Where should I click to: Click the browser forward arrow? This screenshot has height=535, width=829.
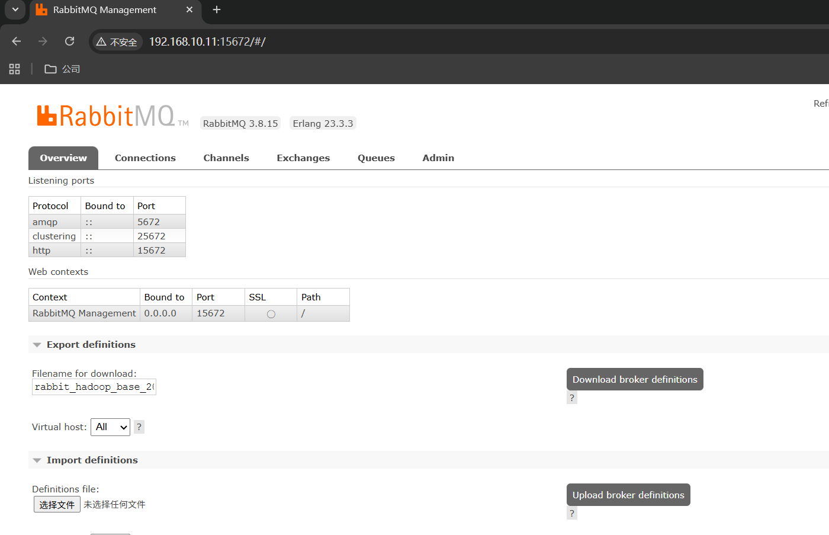coord(43,41)
